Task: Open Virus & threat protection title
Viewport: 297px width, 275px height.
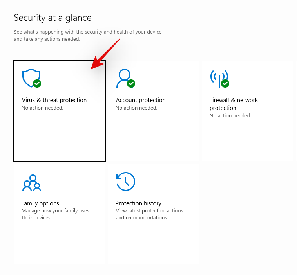Action: click(54, 100)
